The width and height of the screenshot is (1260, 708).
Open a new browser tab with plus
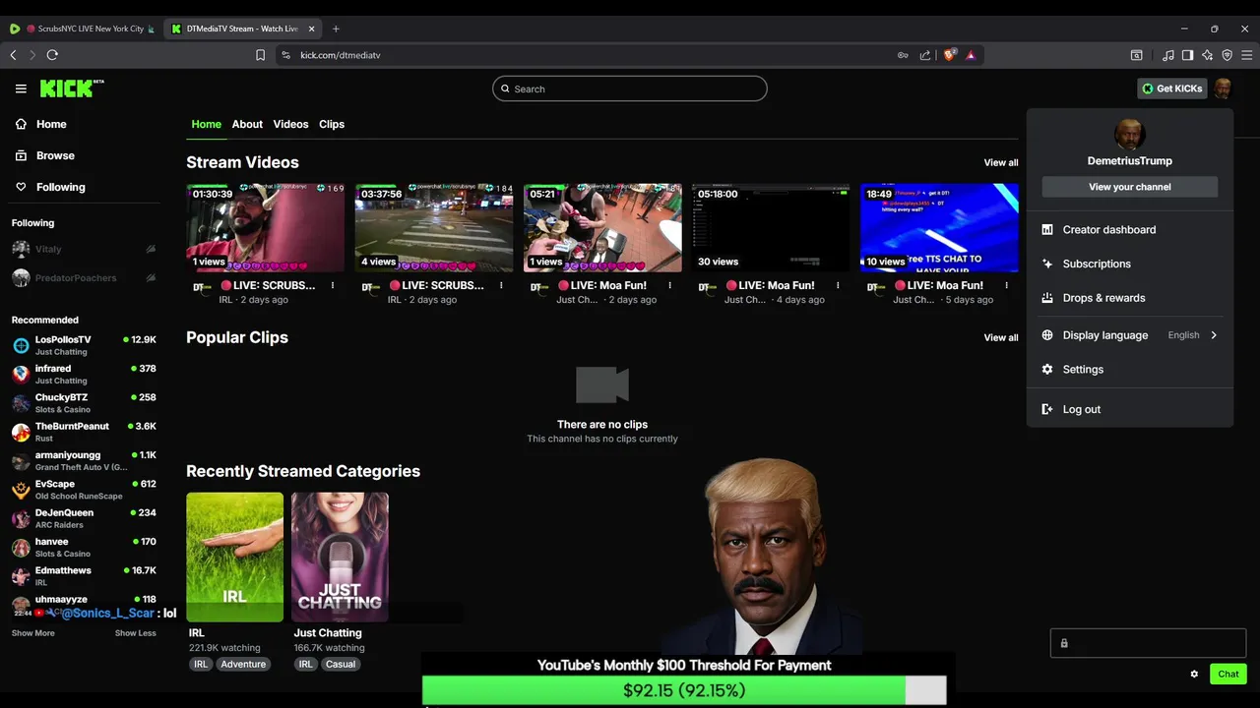coord(336,29)
